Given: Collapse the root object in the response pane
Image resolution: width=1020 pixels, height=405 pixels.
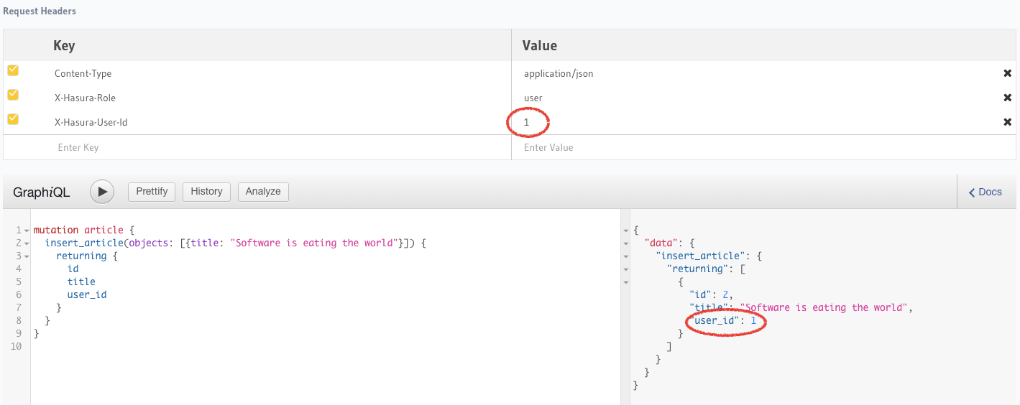Looking at the screenshot, I should pyautogui.click(x=625, y=231).
